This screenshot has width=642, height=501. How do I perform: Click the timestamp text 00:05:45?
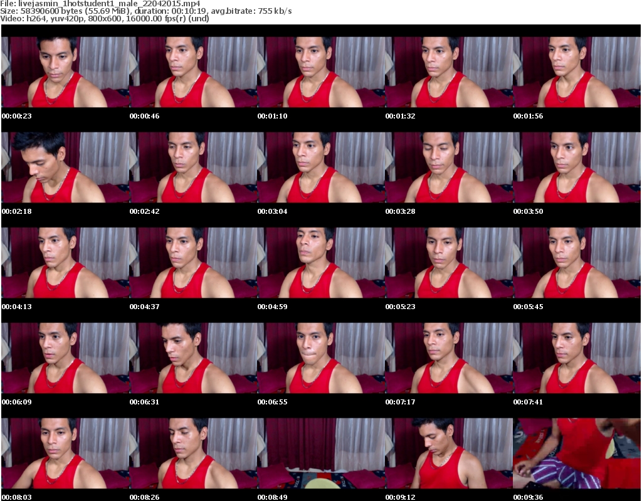click(528, 307)
